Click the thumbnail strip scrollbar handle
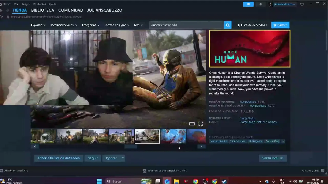This screenshot has width=328, height=184. tap(131, 146)
